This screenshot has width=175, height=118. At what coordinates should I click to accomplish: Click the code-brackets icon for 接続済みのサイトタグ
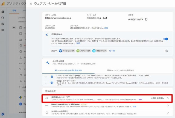[x=47, y=98]
